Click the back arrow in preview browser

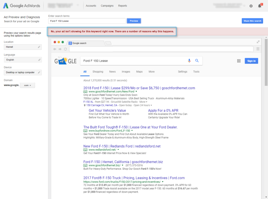coord(55,49)
